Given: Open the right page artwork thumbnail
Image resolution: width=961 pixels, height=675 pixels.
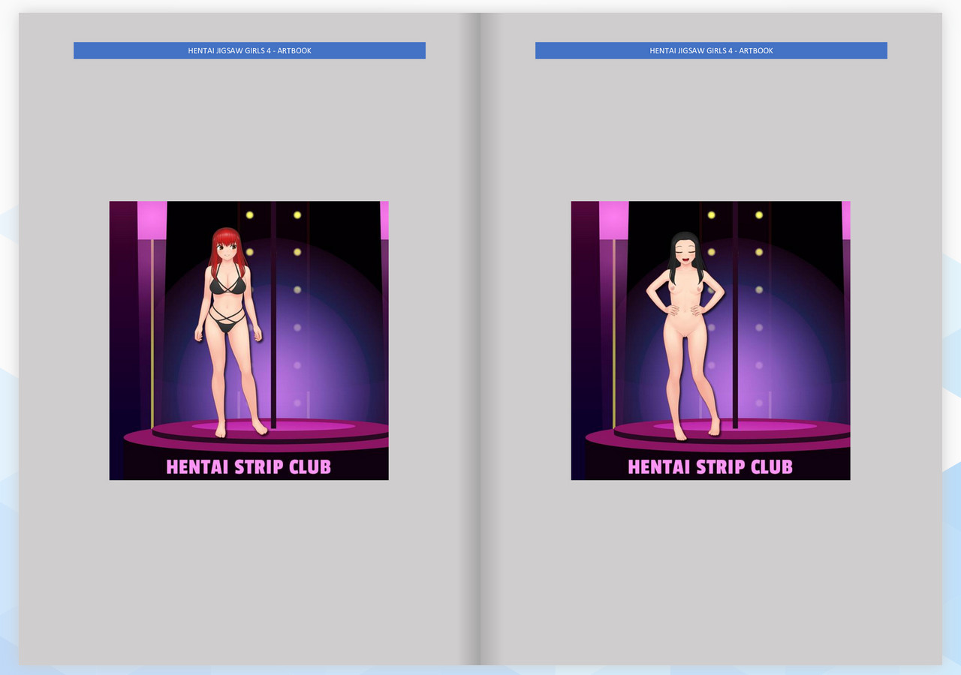Looking at the screenshot, I should 710,340.
